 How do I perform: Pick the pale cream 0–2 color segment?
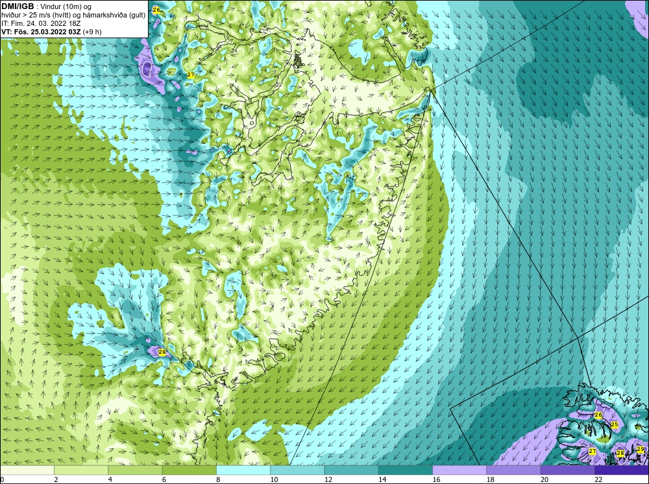(x=27, y=470)
